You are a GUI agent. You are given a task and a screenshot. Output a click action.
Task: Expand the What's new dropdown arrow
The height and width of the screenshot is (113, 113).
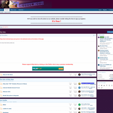point(17,10)
